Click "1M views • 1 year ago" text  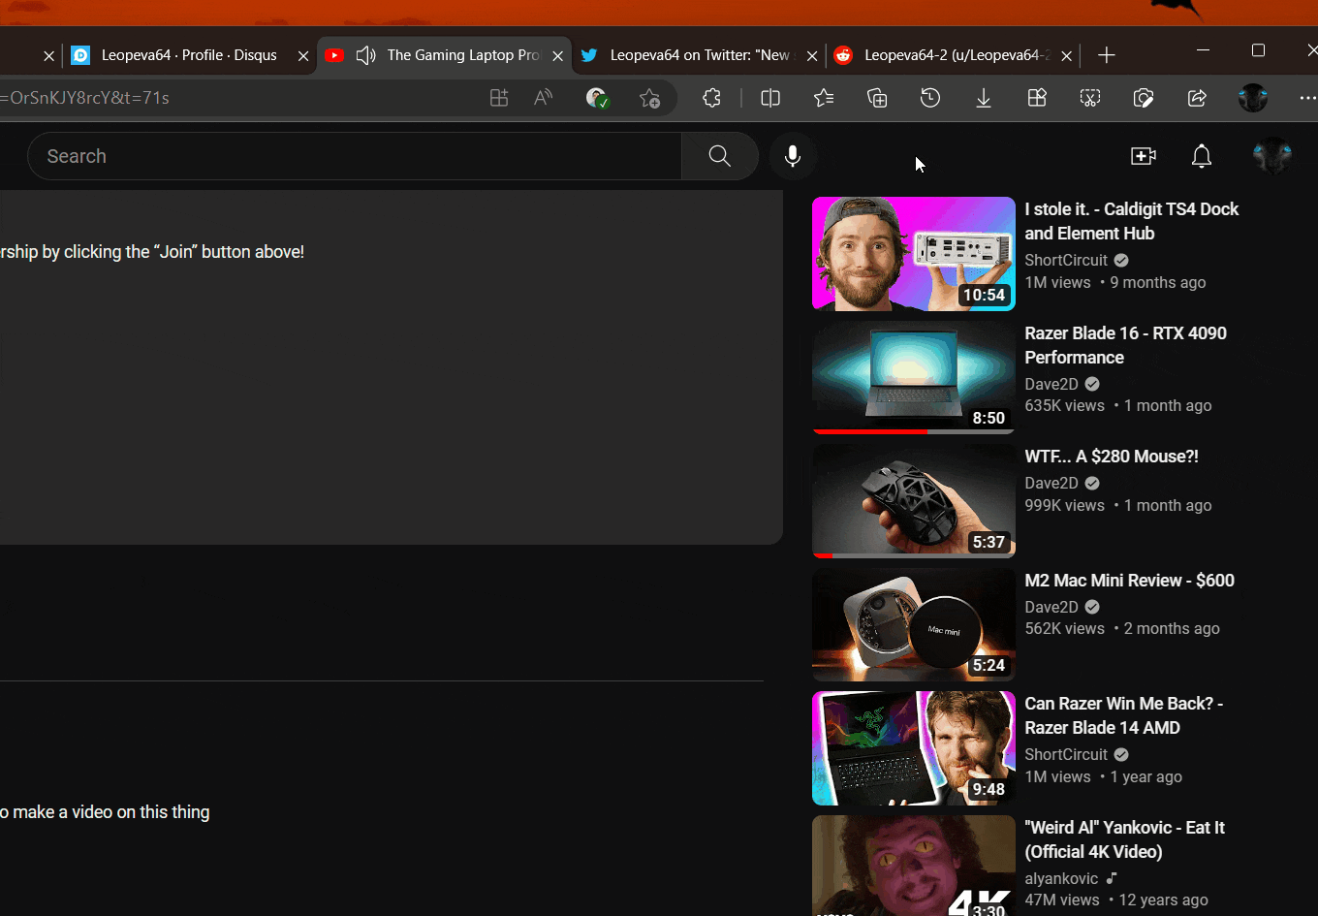(1104, 776)
